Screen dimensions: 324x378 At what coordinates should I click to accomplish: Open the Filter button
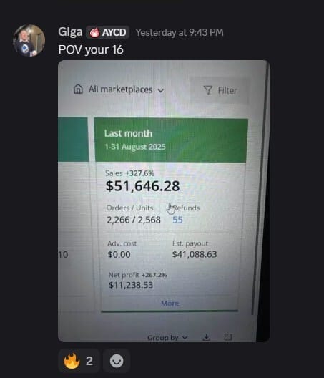220,91
